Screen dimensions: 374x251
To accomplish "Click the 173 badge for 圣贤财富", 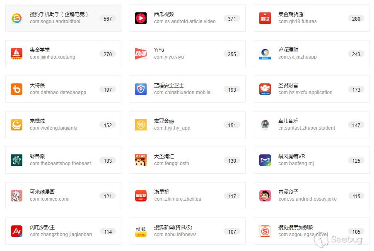I will pos(356,90).
